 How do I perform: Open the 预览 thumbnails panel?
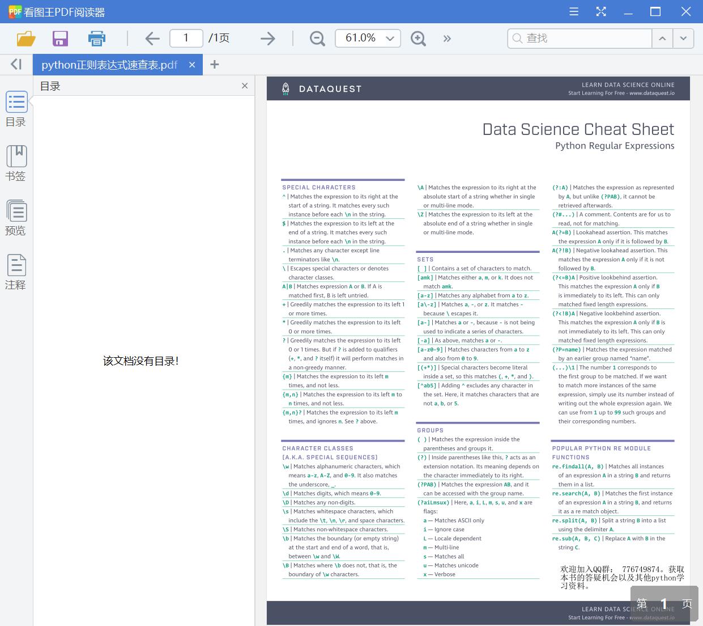[x=16, y=218]
